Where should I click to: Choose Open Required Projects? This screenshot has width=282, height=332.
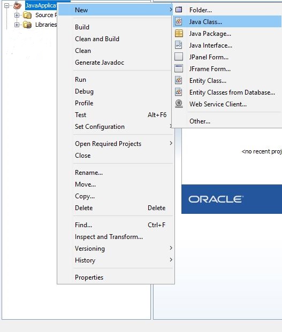[x=116, y=144]
